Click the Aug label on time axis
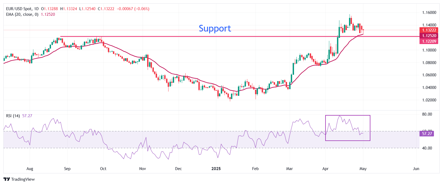This screenshot has height=185, width=443. tap(30, 169)
